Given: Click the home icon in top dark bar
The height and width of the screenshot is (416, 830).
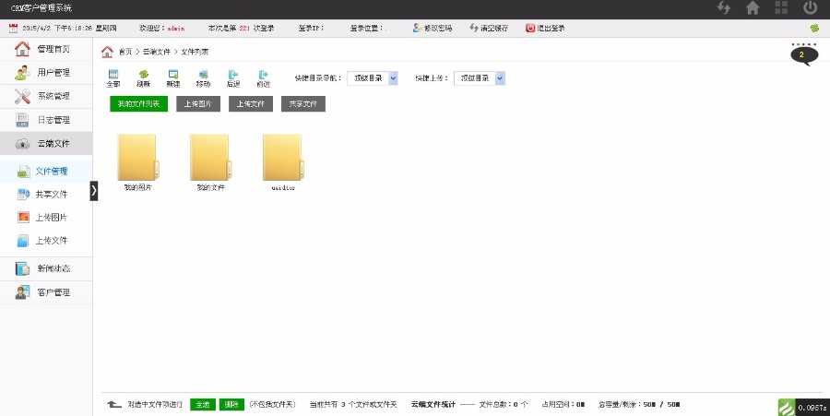Looking at the screenshot, I should [x=753, y=8].
